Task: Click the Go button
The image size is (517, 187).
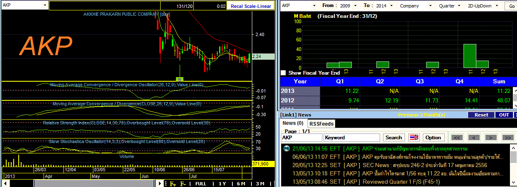Action: click(510, 6)
